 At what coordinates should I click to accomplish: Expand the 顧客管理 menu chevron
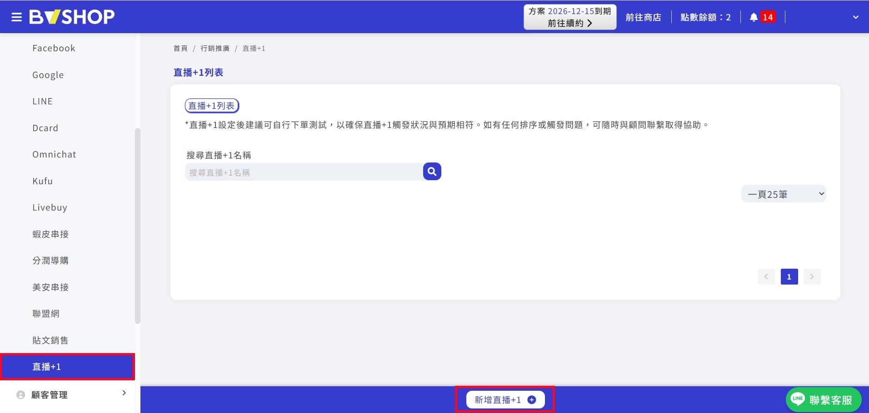coord(124,393)
